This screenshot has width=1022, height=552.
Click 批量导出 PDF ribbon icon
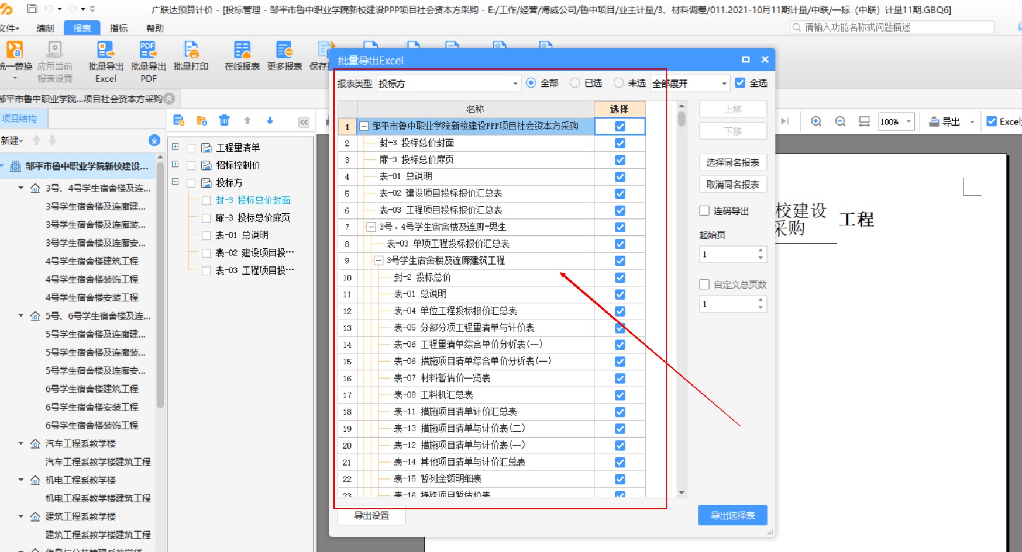click(148, 50)
